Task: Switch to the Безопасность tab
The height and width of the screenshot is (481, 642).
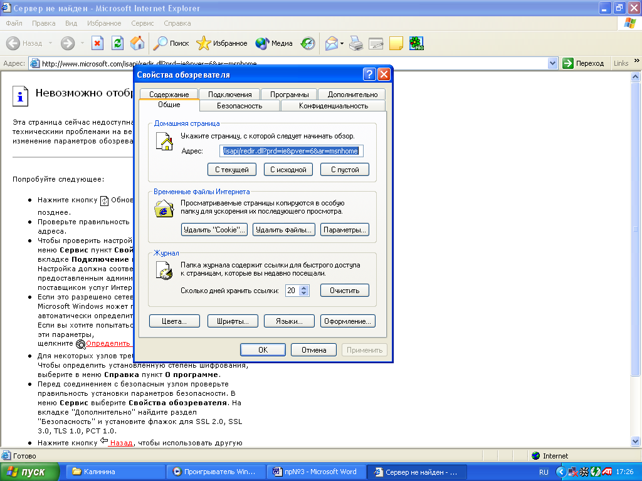Action: coord(239,105)
